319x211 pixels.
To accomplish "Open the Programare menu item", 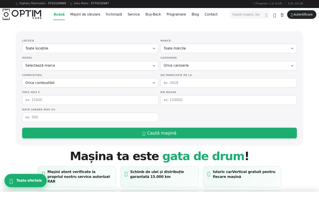I will tap(176, 14).
